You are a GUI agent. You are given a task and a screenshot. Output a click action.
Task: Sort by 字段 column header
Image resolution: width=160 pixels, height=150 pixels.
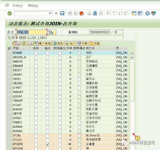21,48
